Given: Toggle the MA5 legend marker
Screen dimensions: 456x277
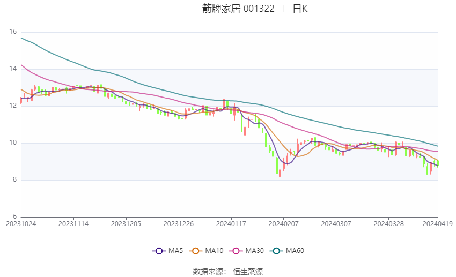Looking at the screenshot, I should click(158, 251).
